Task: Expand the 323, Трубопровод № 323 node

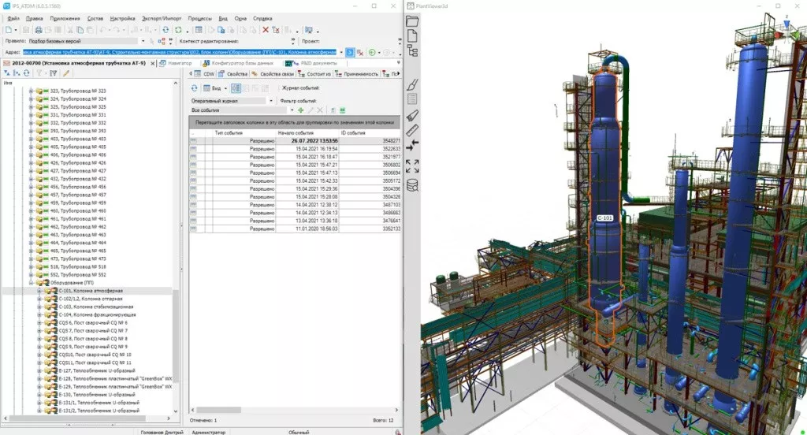Action: (32, 91)
